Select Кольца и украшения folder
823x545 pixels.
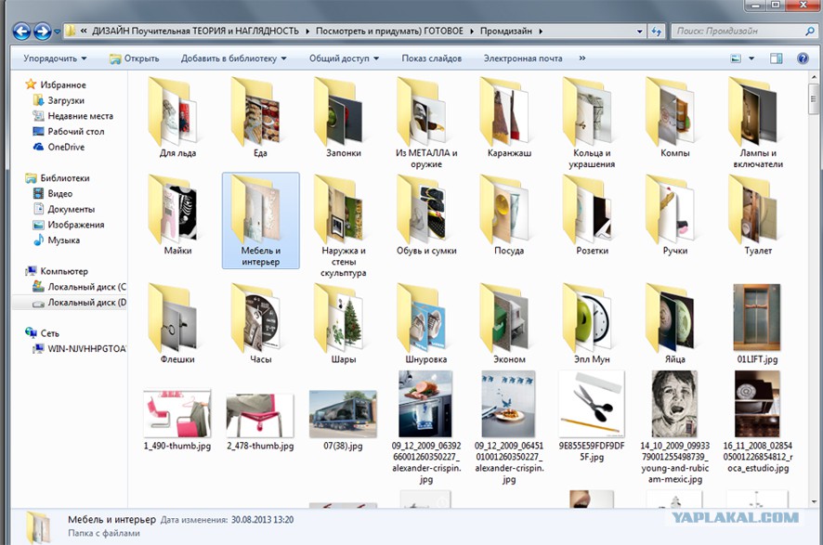coord(592,123)
